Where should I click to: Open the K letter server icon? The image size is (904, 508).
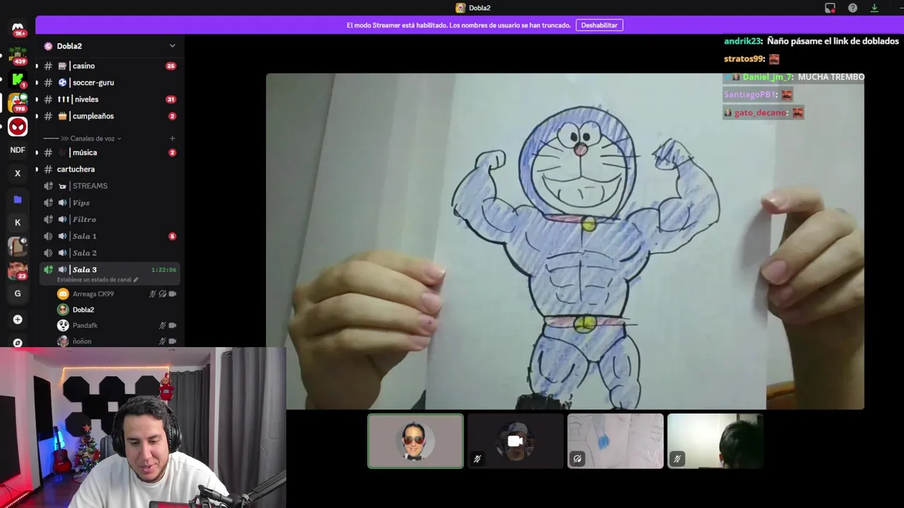tap(18, 223)
